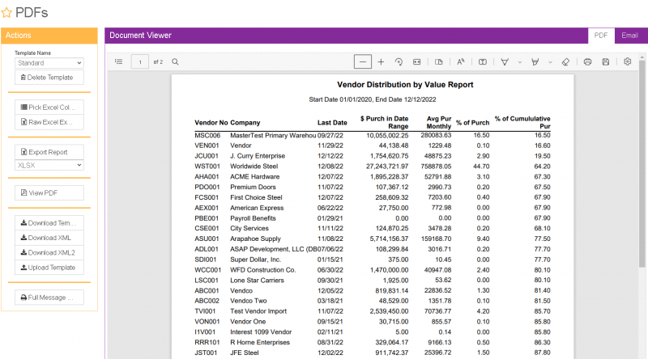The height and width of the screenshot is (359, 648).
Task: Switch to the PDF tab
Action: tap(601, 36)
